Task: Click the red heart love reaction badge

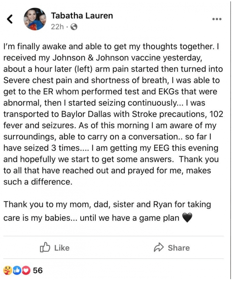Action: [x=26, y=270]
